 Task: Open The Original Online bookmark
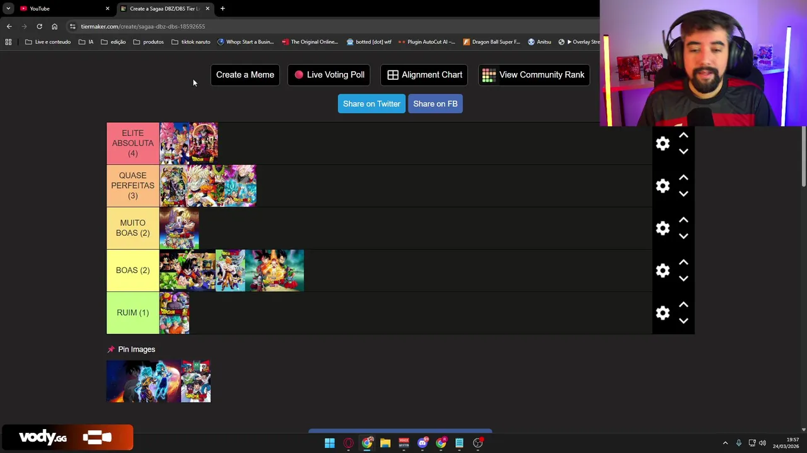[310, 42]
